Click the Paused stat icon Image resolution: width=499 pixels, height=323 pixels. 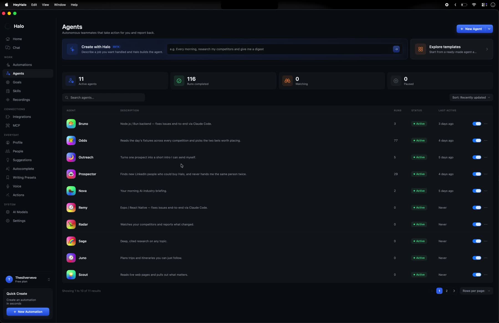[396, 81]
